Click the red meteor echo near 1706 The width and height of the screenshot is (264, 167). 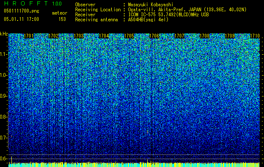coord(148,132)
